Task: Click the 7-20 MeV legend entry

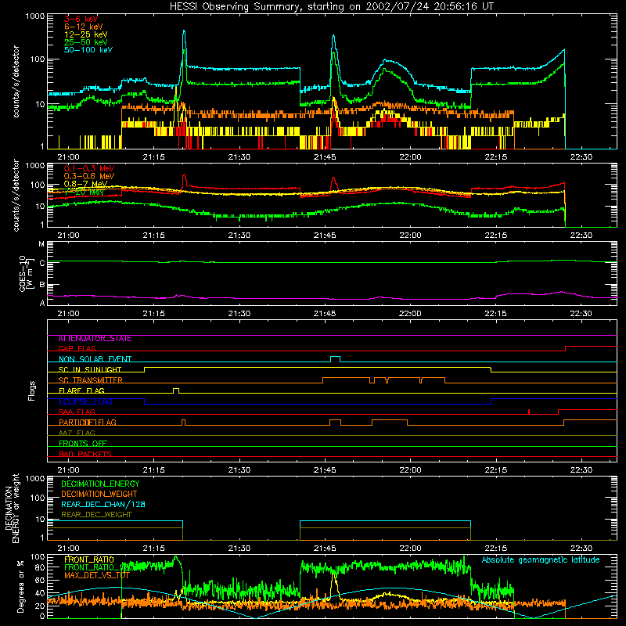Action: click(85, 192)
